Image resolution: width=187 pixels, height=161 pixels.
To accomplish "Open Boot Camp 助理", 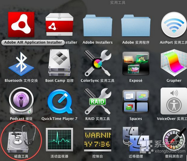I will coord(59,63).
